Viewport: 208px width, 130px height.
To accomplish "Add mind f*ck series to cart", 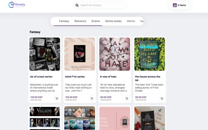I will (x=92, y=99).
